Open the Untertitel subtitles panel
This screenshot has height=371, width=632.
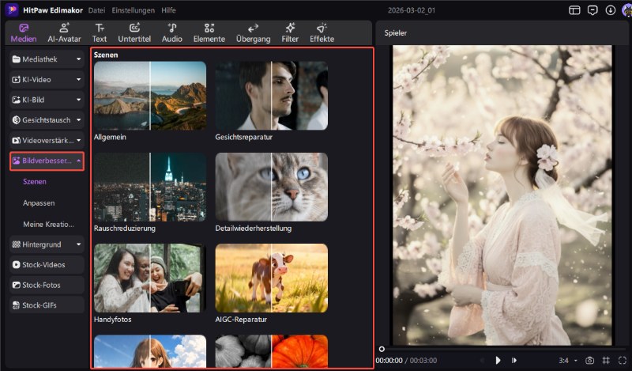[134, 32]
